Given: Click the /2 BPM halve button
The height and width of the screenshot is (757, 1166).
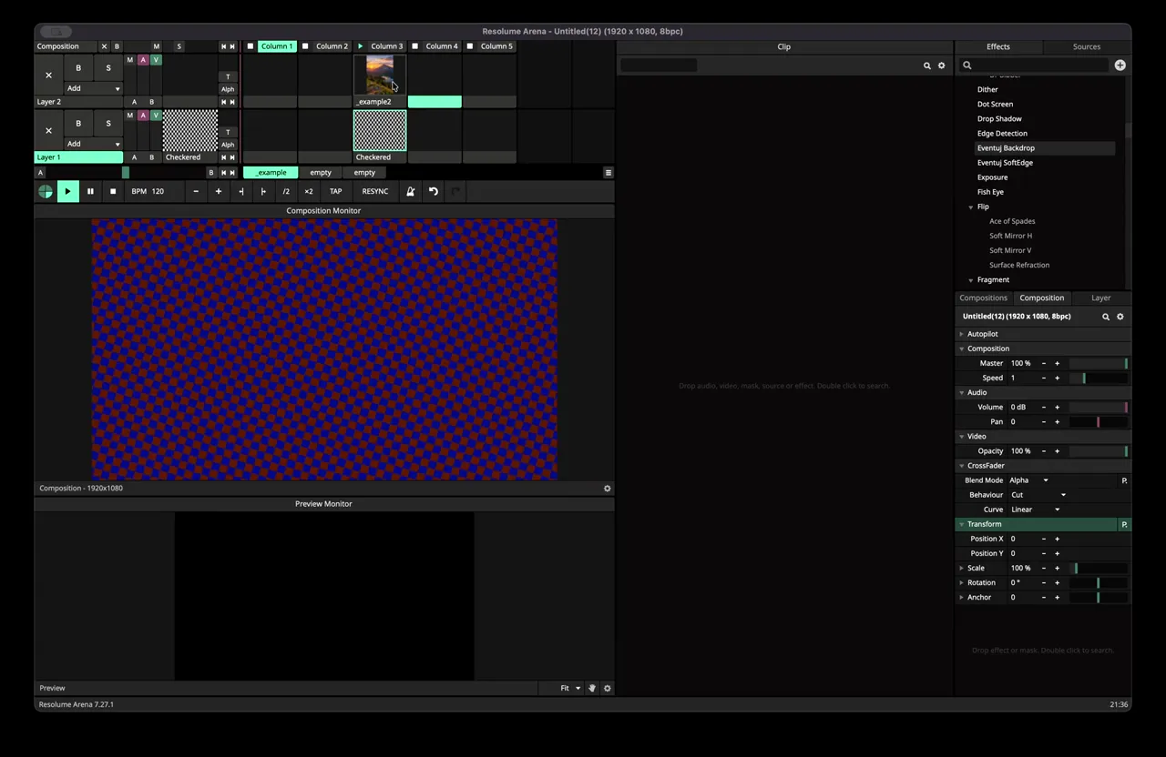Looking at the screenshot, I should tap(286, 191).
